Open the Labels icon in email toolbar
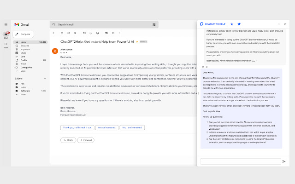Viewport: 295px width, 184px height. click(x=113, y=33)
